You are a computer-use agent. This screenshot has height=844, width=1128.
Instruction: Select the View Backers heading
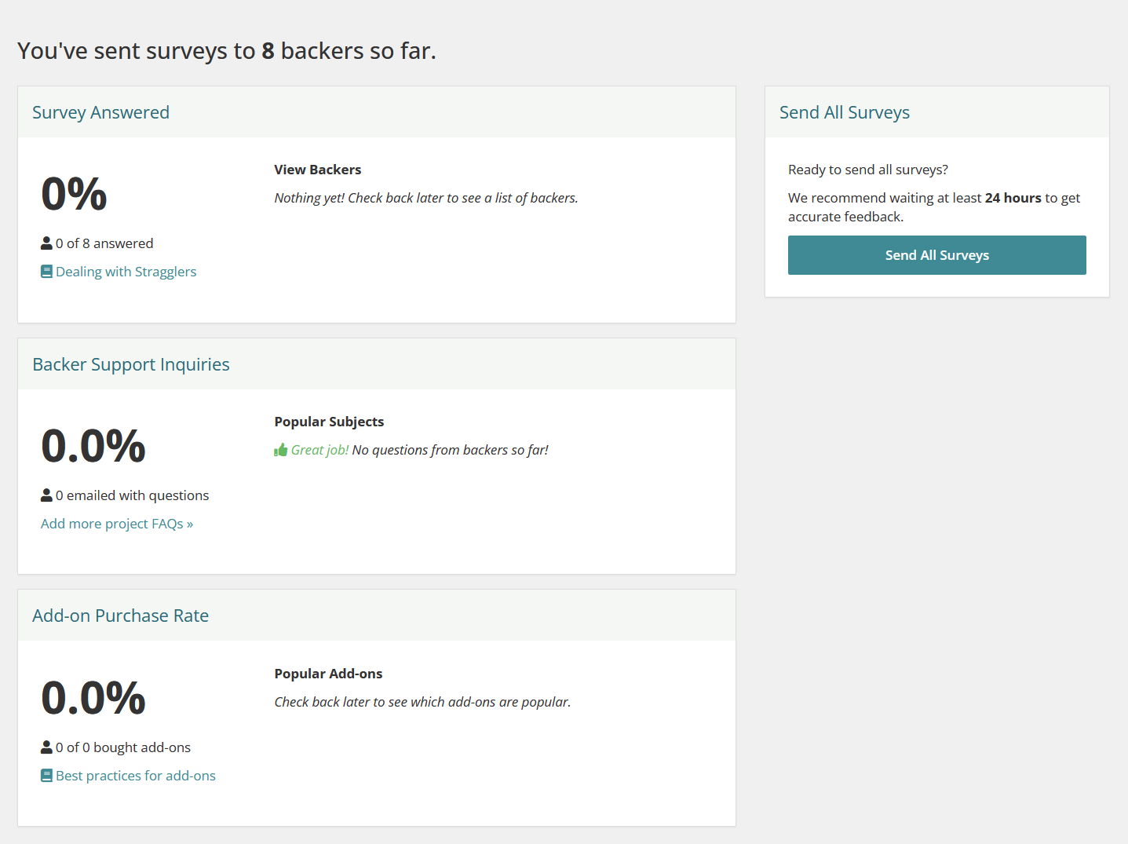(x=317, y=170)
